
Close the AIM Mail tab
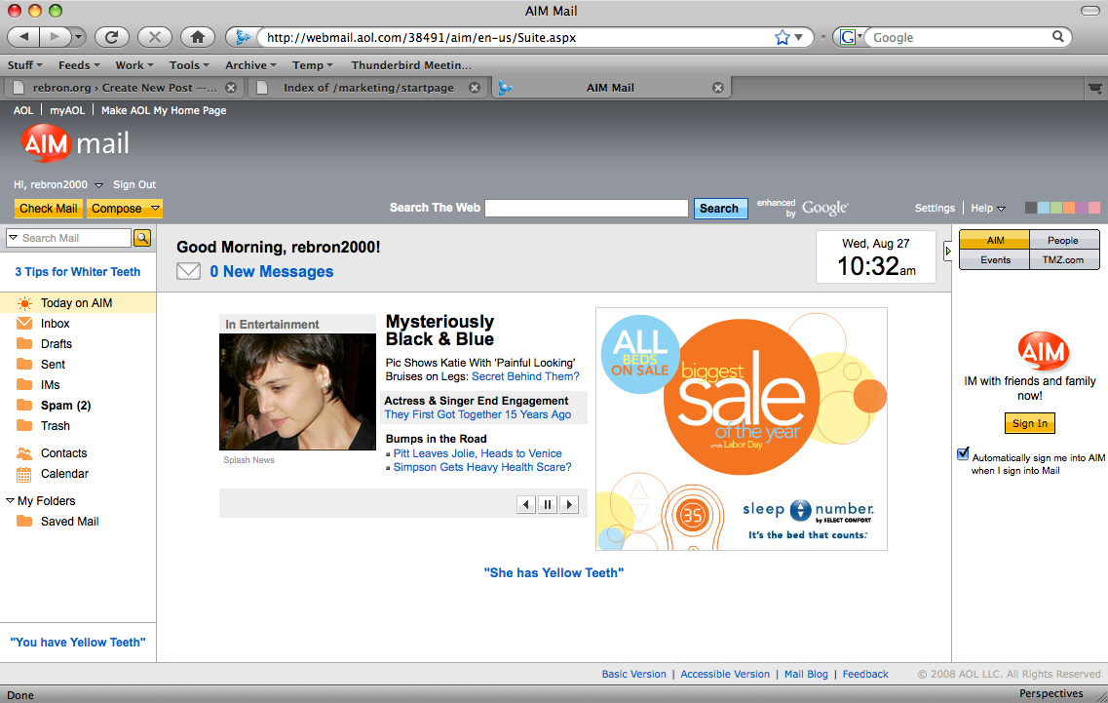[x=718, y=88]
